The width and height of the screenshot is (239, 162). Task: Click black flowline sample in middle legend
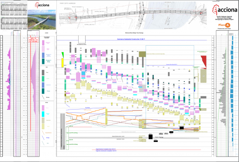[43, 97]
